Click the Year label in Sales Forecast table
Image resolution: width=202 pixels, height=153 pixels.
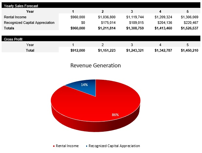[30, 11]
